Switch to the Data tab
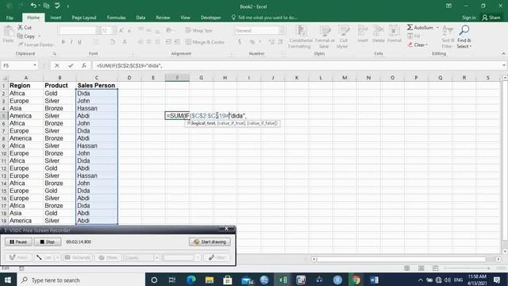Screen dimensions: 508x286 pyautogui.click(x=140, y=17)
